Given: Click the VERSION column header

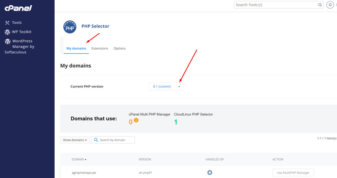Looking at the screenshot, I should (145, 159).
